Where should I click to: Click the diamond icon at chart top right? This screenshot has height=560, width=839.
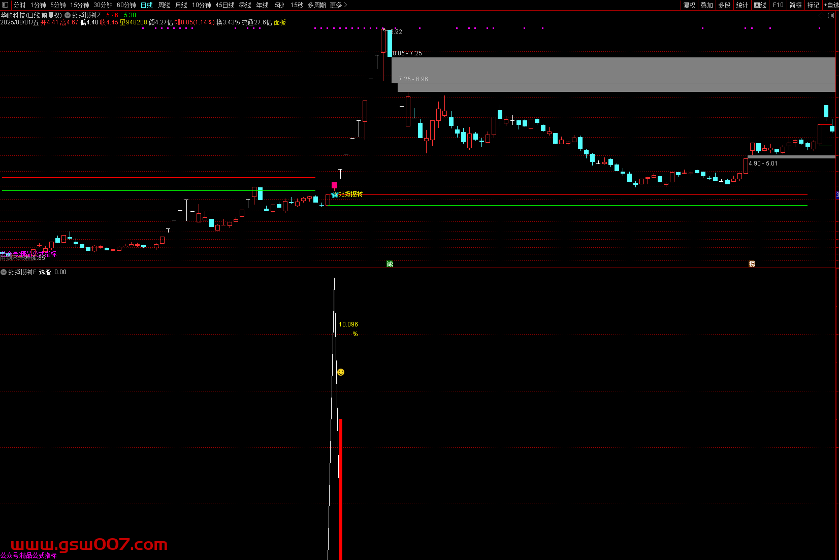pyautogui.click(x=821, y=16)
